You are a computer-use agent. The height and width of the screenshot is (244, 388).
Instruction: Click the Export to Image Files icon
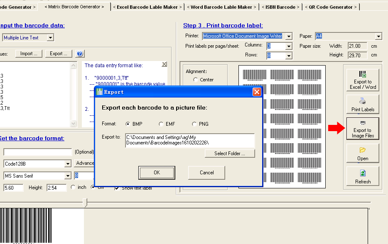[362, 129]
